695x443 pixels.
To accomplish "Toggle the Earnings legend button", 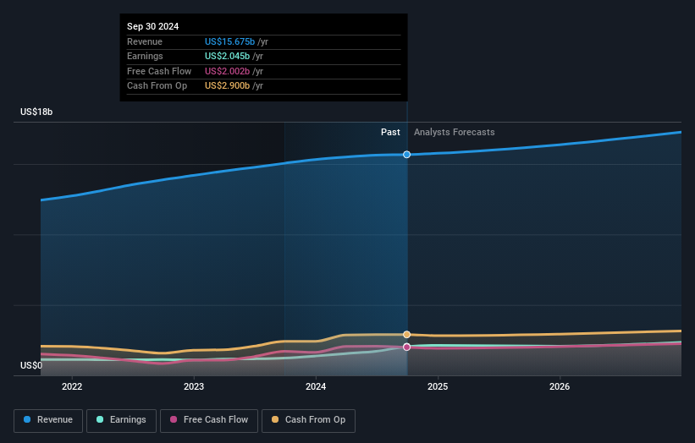I will tap(121, 420).
